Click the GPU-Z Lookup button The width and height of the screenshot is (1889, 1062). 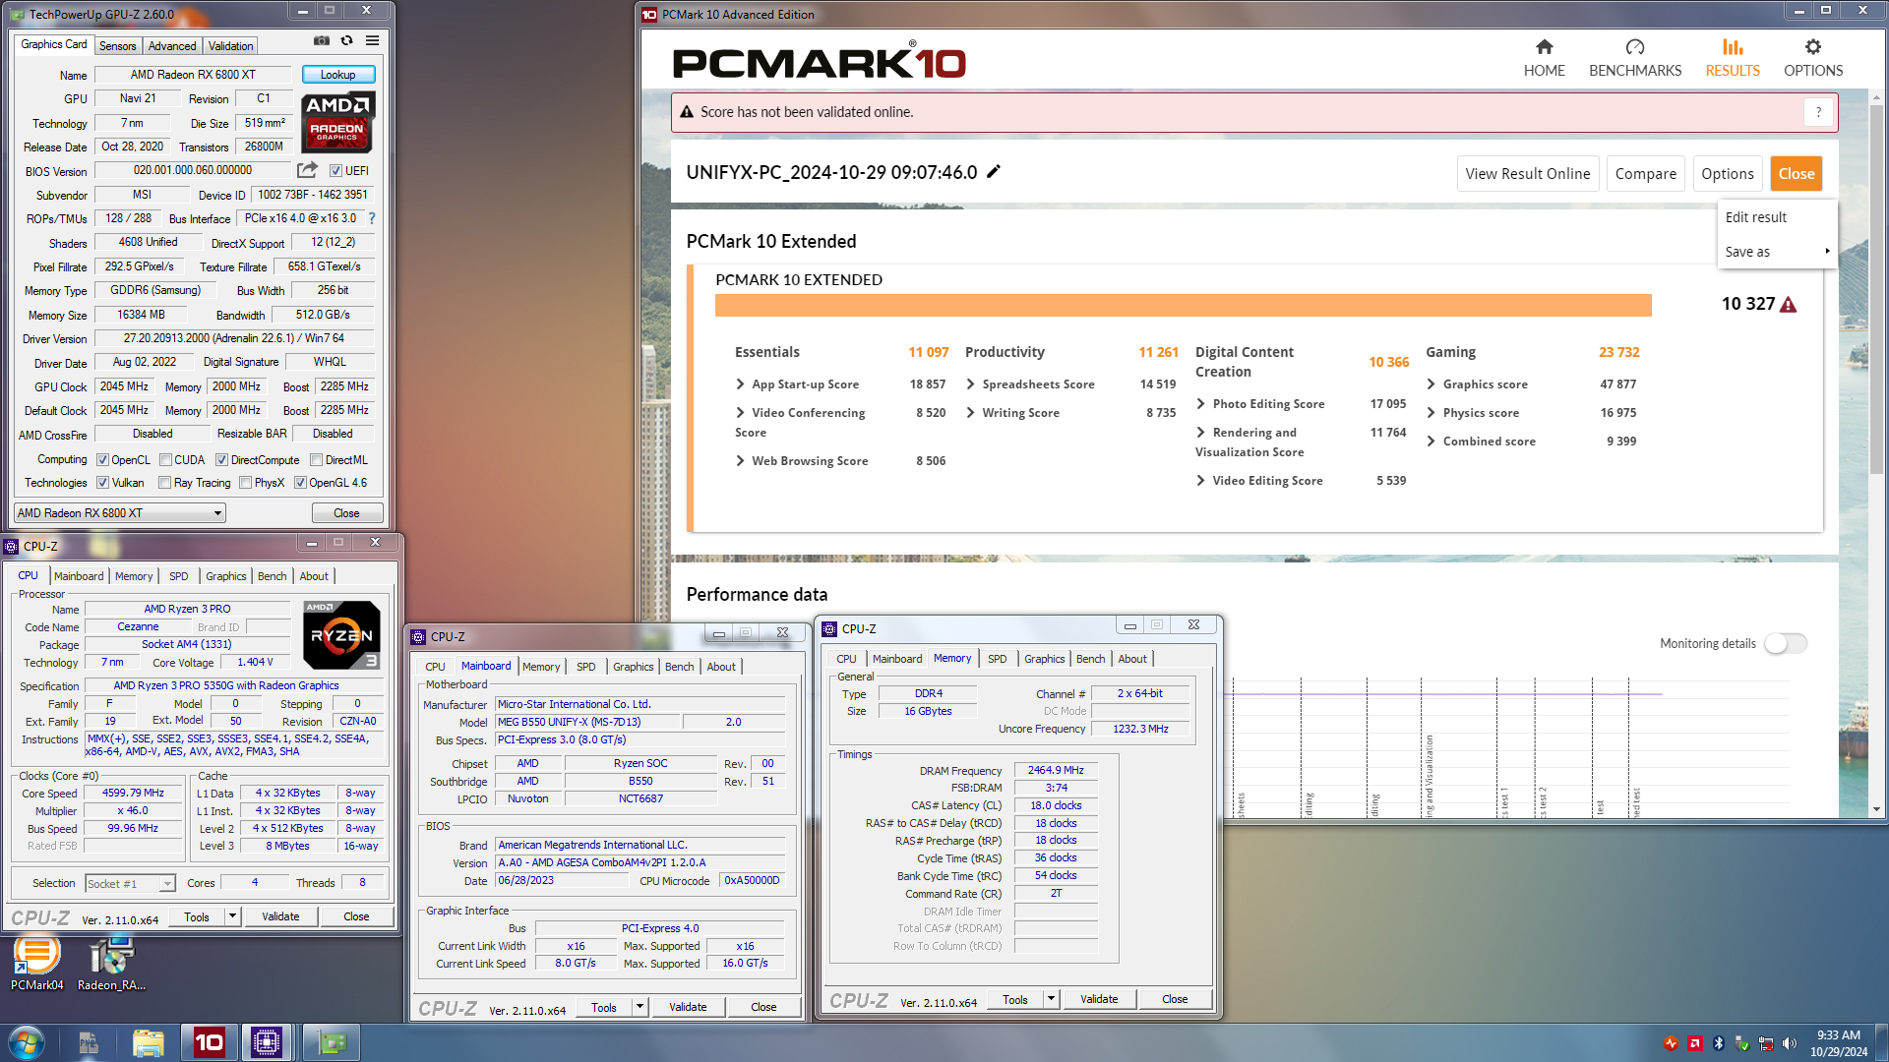tap(337, 75)
